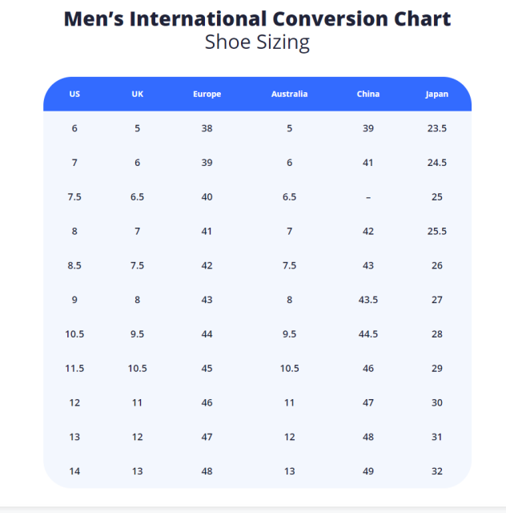506x513 pixels.
Task: Select Japan size 23.5 cell
Action: 436,128
